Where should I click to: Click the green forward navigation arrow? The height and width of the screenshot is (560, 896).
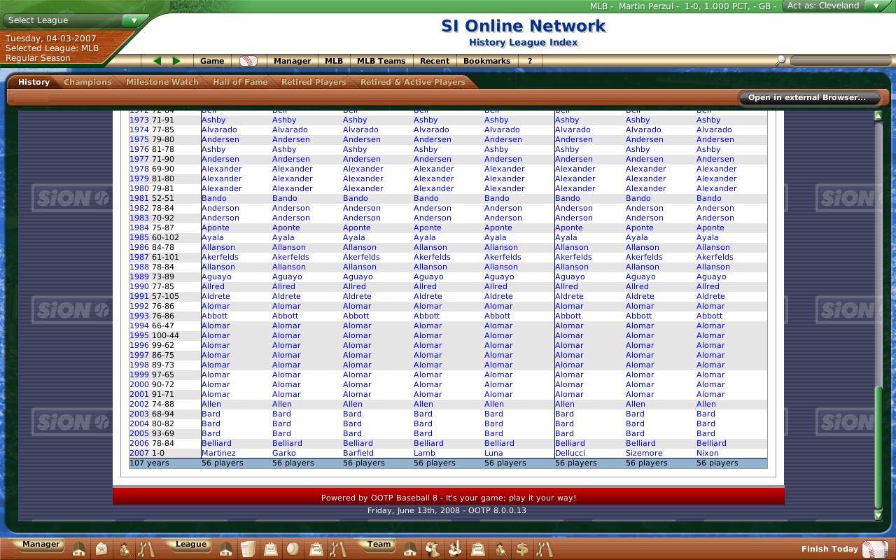click(x=176, y=61)
